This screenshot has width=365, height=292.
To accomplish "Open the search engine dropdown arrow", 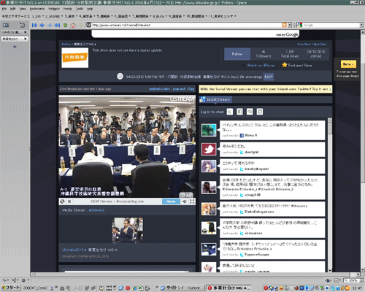I will 361,25.
